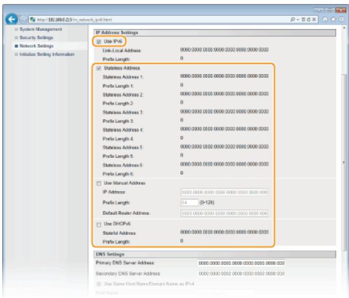The image size is (349, 298).
Task: Click the Secondary DNS Server Address field
Action: tap(241, 273)
